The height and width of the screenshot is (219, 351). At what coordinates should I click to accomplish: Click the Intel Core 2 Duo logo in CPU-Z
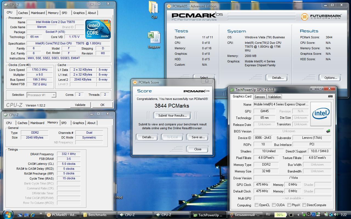(x=98, y=29)
